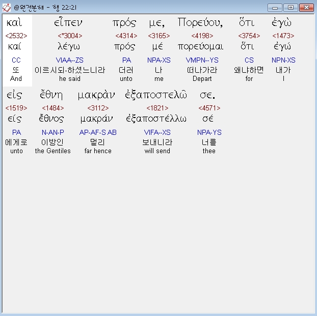The width and height of the screenshot is (317, 316).
Task: Click the Greek word εἶπεν
Action: pos(68,22)
